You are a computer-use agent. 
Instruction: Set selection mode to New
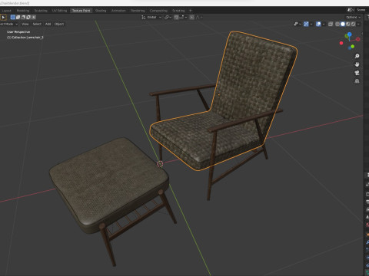click(x=13, y=17)
